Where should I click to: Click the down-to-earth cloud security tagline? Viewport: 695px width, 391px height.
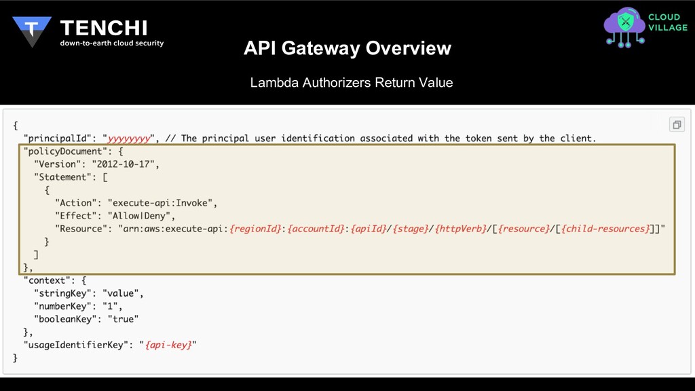pos(112,43)
